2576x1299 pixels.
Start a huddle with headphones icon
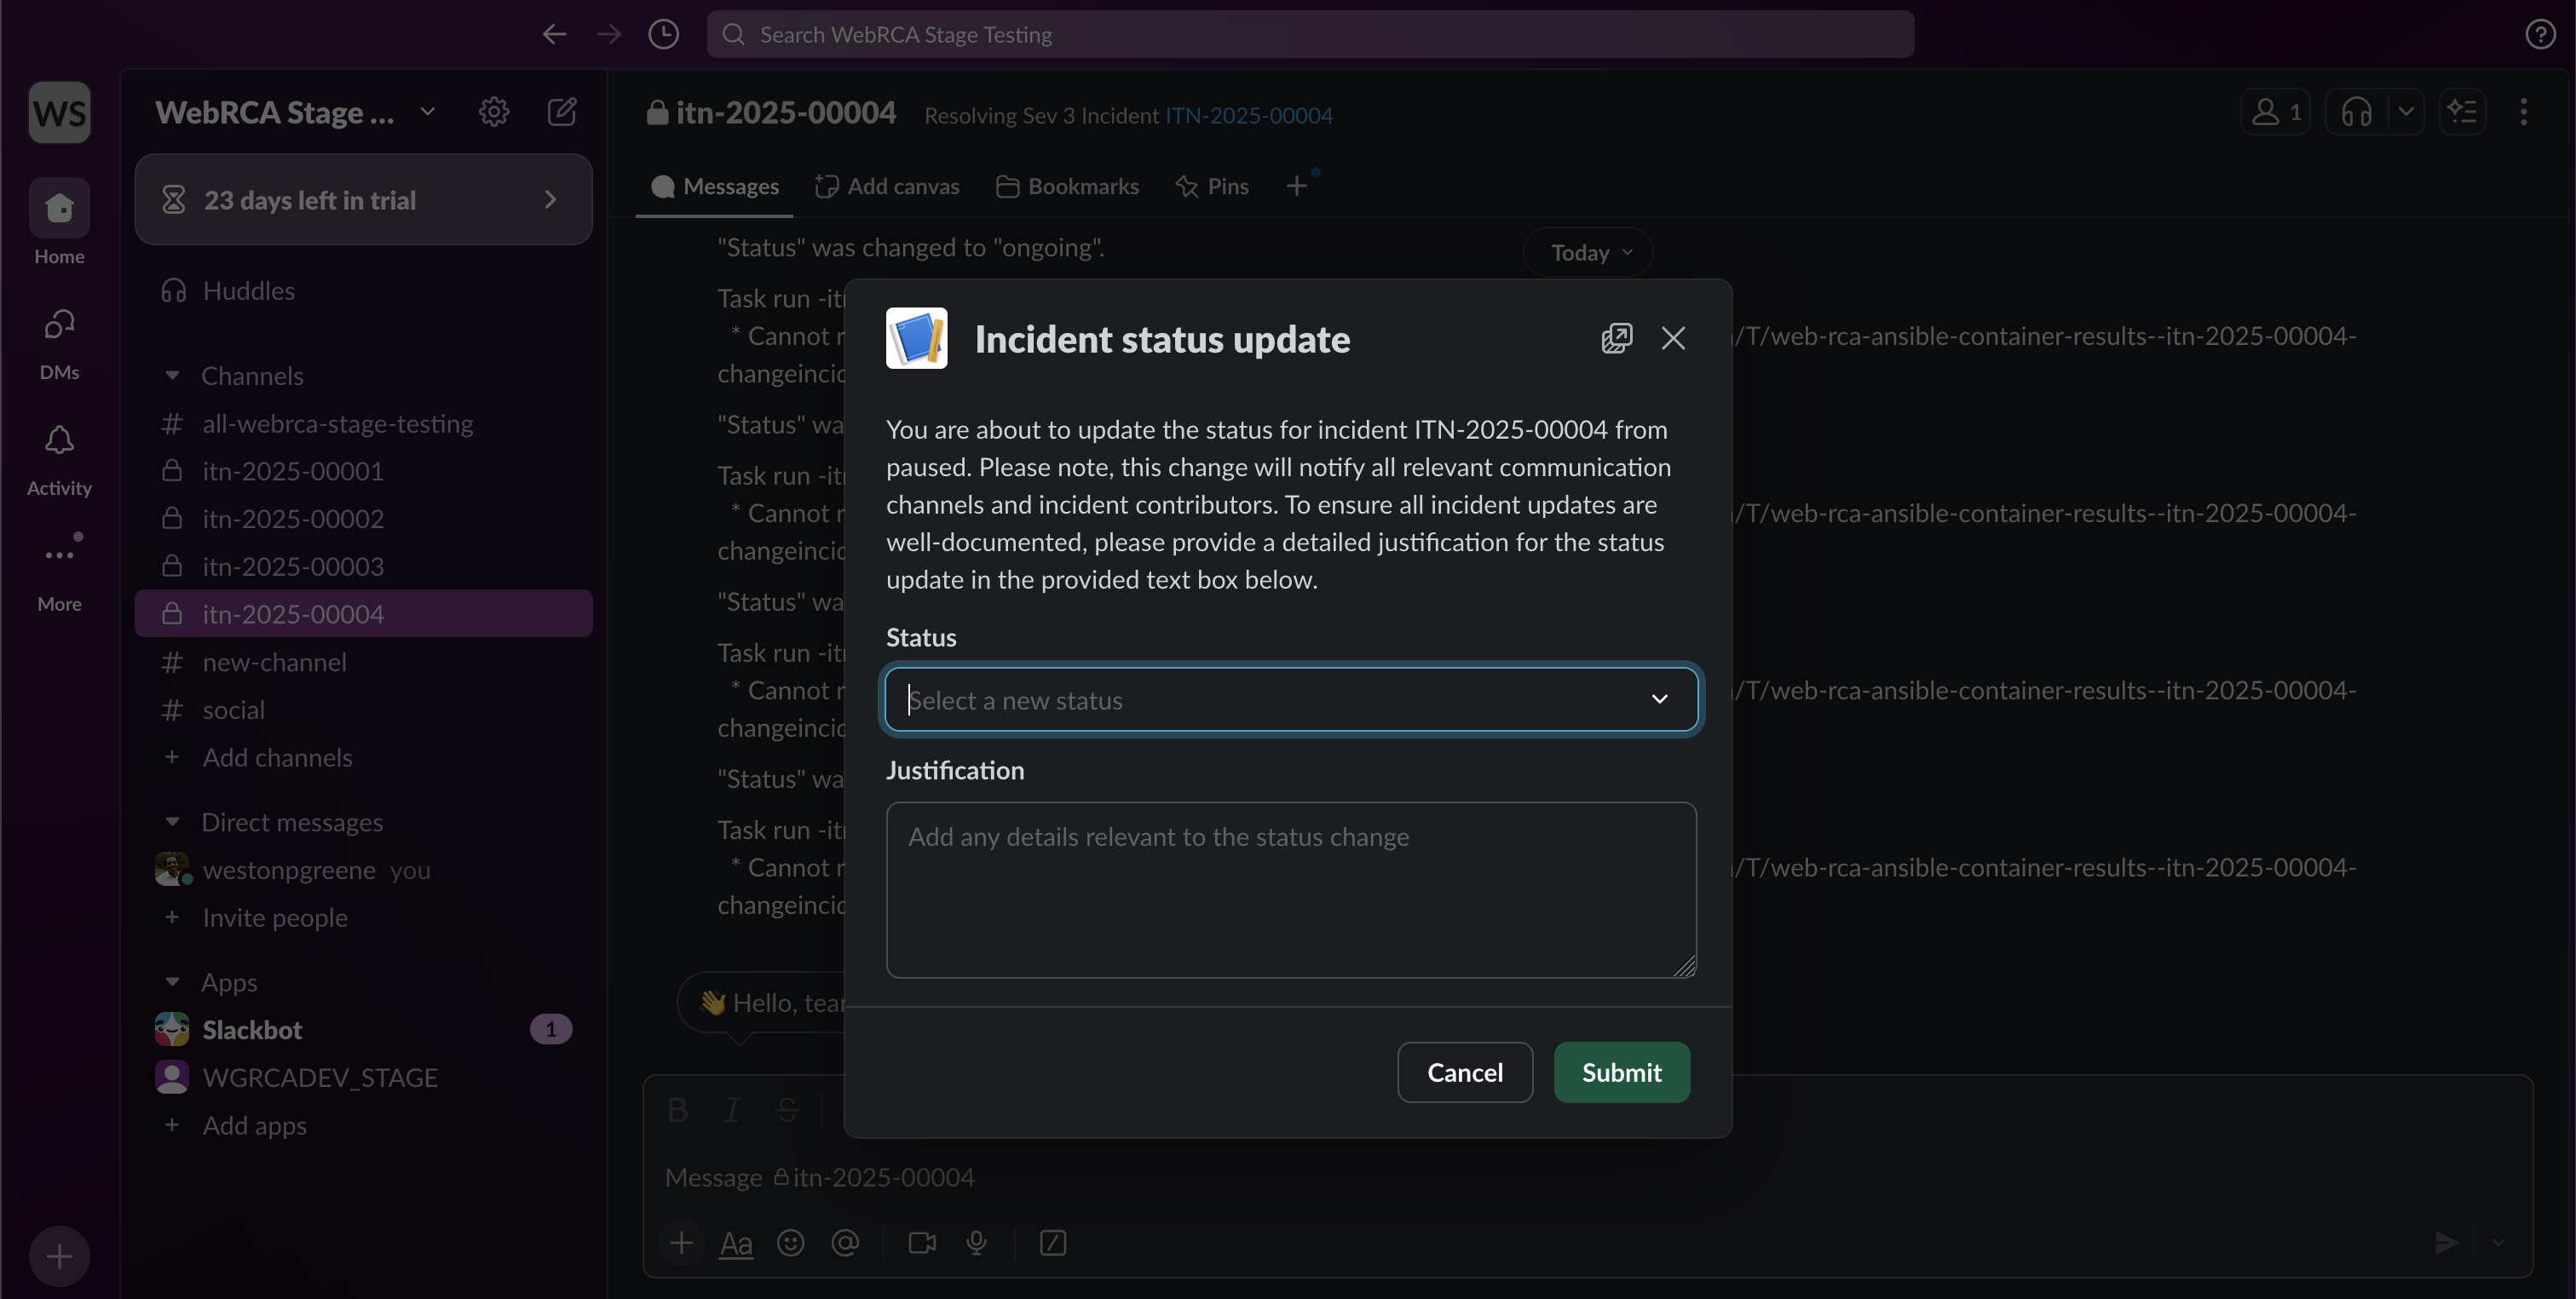point(2356,112)
